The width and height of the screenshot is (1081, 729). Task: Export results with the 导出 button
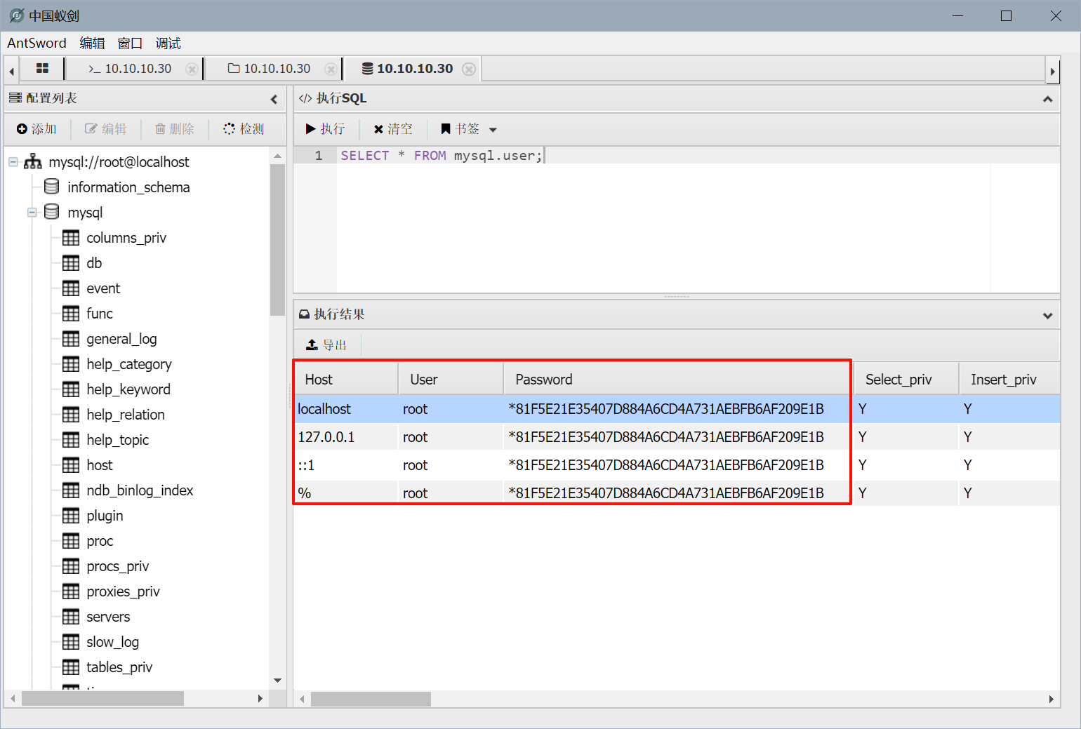[326, 345]
